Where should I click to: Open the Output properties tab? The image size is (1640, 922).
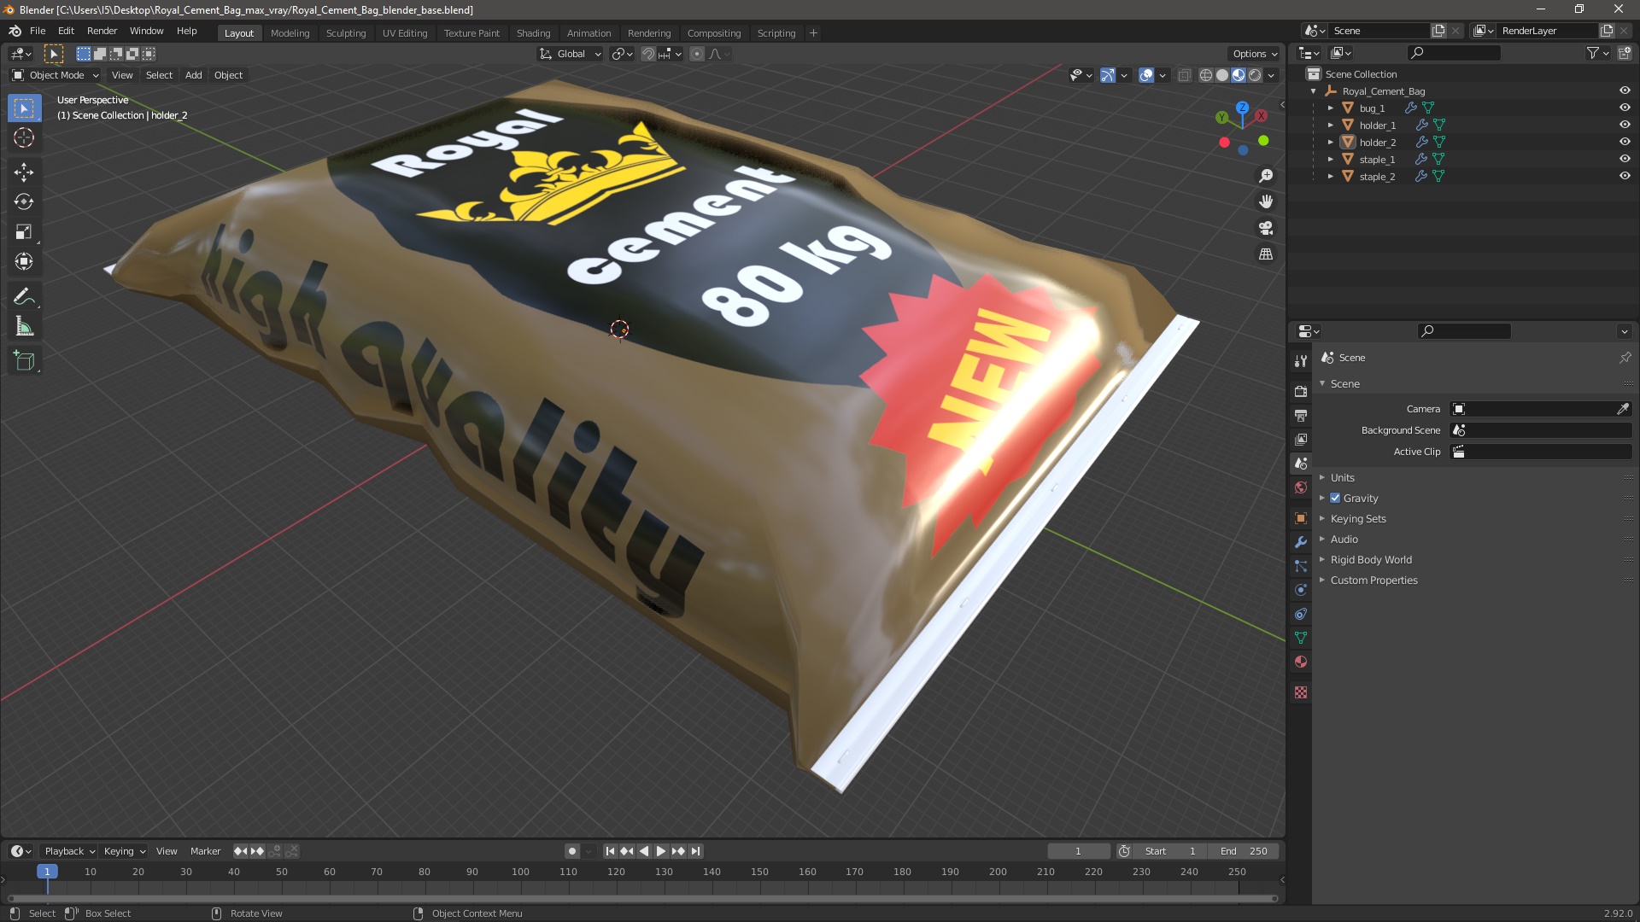pos(1301,415)
